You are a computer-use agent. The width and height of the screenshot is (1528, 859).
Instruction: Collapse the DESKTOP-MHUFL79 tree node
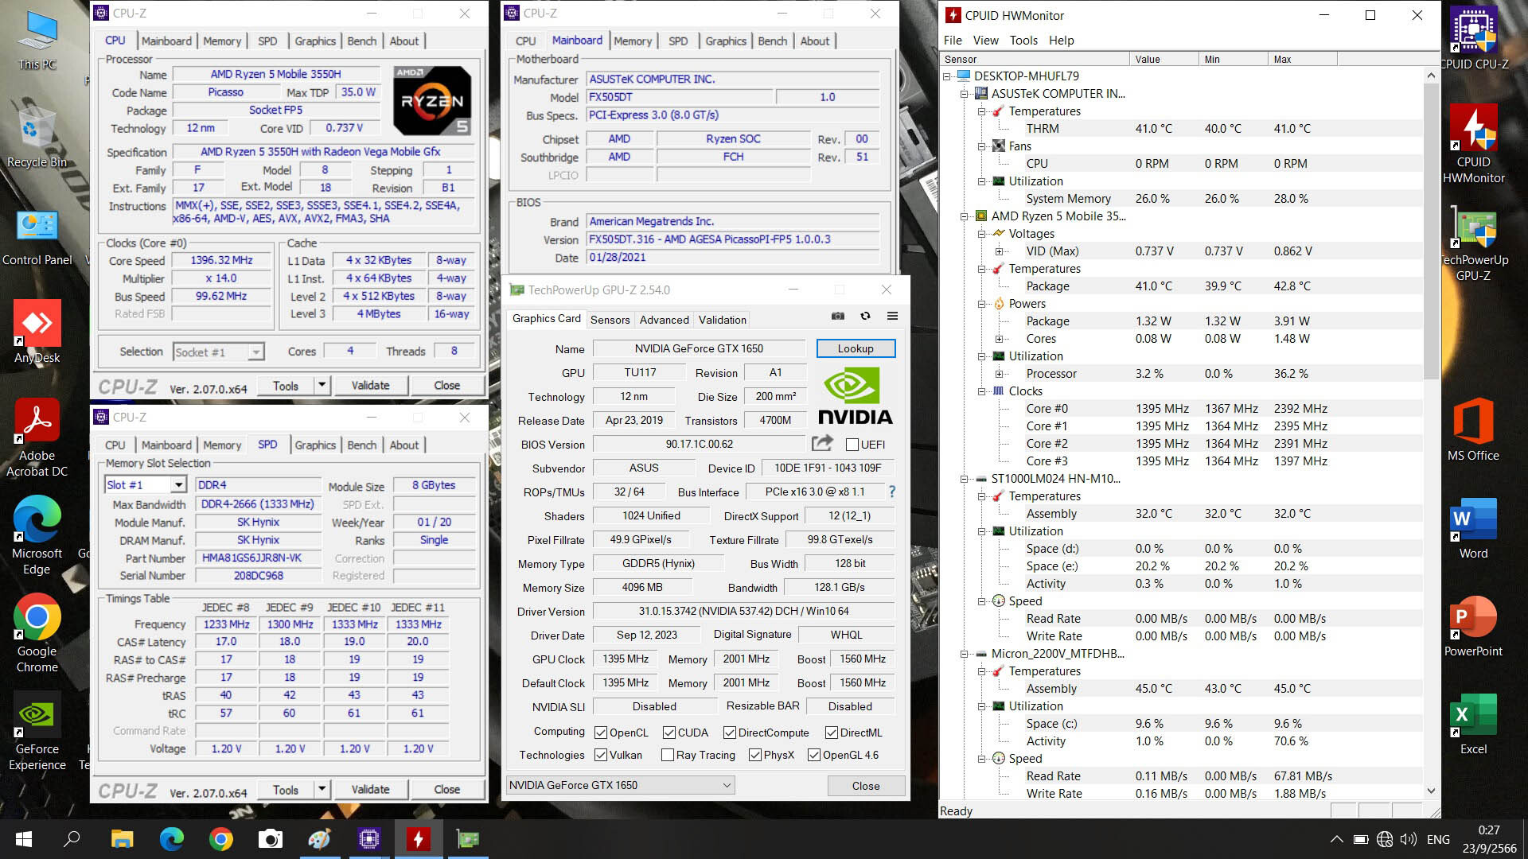point(947,76)
